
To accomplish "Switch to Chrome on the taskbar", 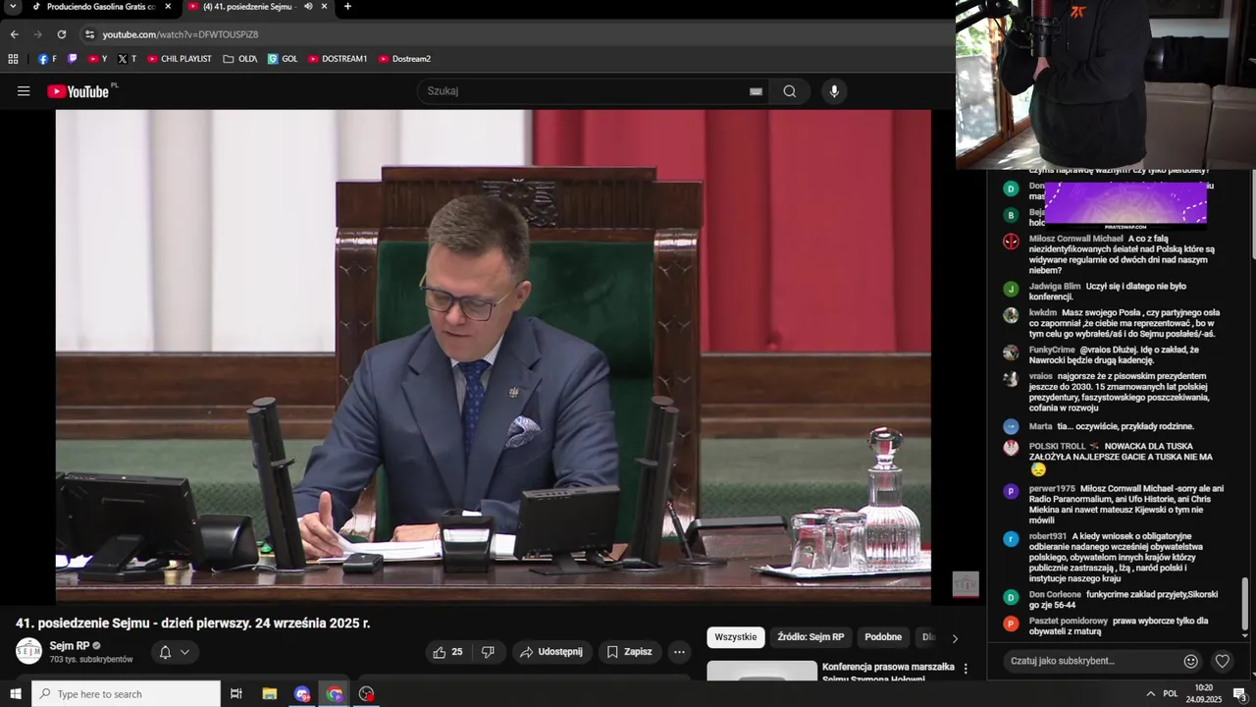I will pyautogui.click(x=335, y=694).
